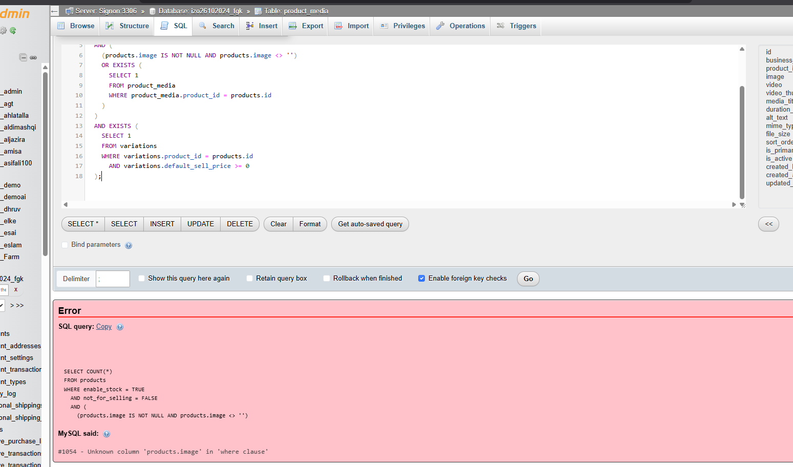The image size is (793, 467).
Task: Click the Triggers tab's icon
Action: point(501,26)
